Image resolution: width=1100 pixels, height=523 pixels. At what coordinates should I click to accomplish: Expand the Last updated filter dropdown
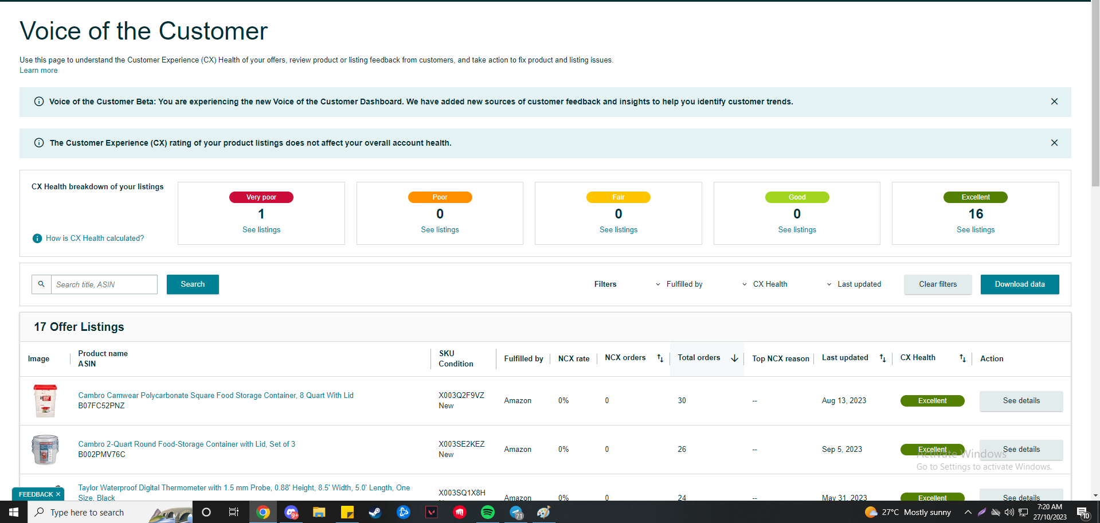(854, 284)
